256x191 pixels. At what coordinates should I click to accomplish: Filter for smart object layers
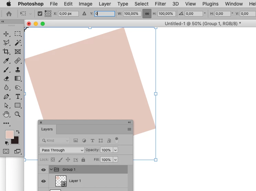[x=109, y=140]
